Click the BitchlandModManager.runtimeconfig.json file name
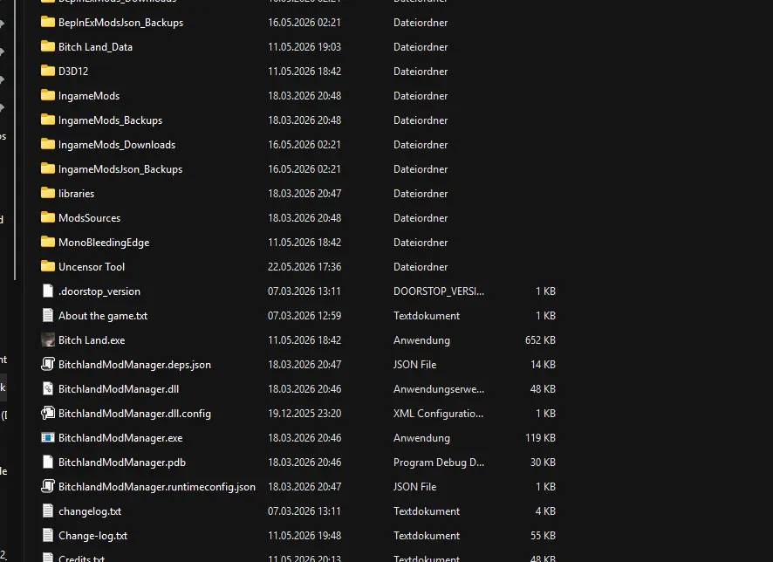Viewport: 773px width, 562px height. 157,487
